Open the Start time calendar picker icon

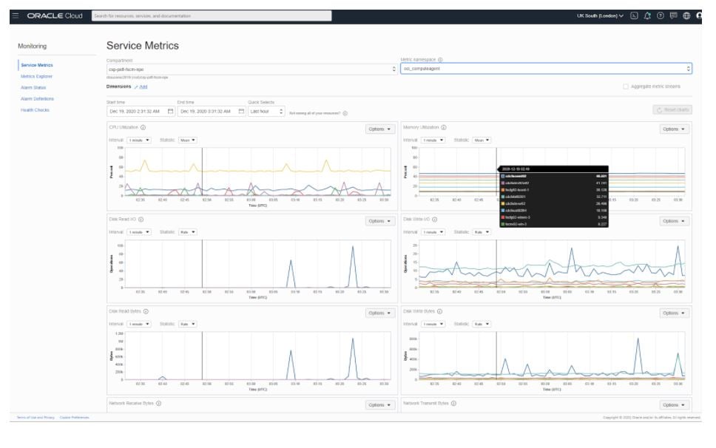(170, 112)
